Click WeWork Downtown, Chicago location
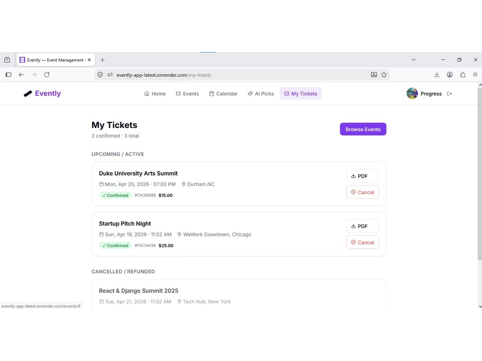 click(217, 234)
